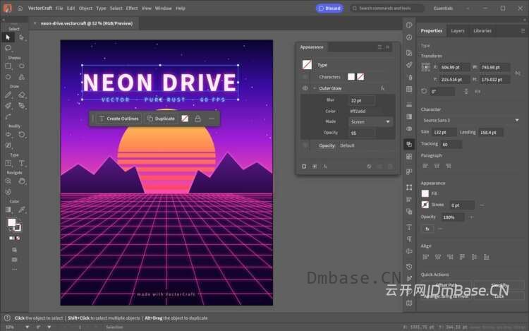Click the fx button in Properties Appearance
The width and height of the screenshot is (529, 331).
click(x=427, y=229)
